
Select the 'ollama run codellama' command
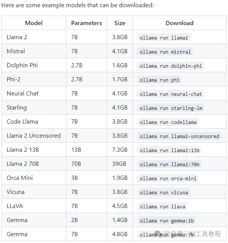168,122
